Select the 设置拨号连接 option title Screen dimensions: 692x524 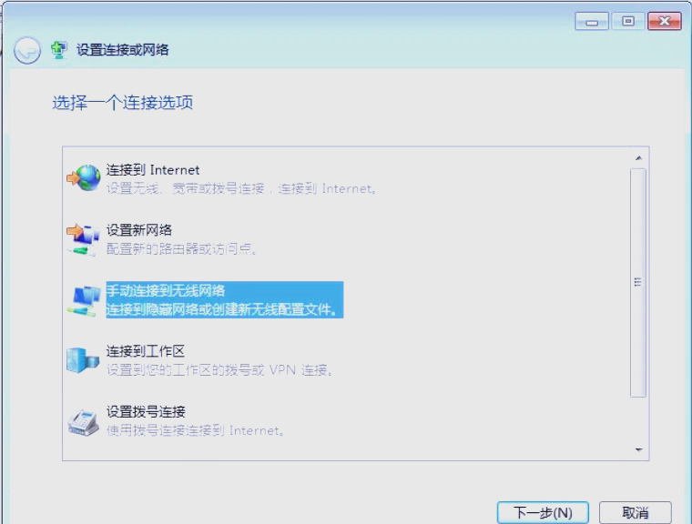[146, 412]
